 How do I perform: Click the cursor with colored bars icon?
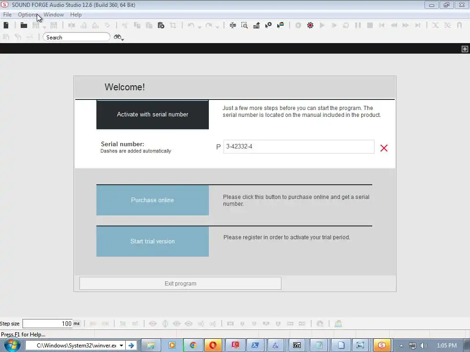click(x=280, y=26)
